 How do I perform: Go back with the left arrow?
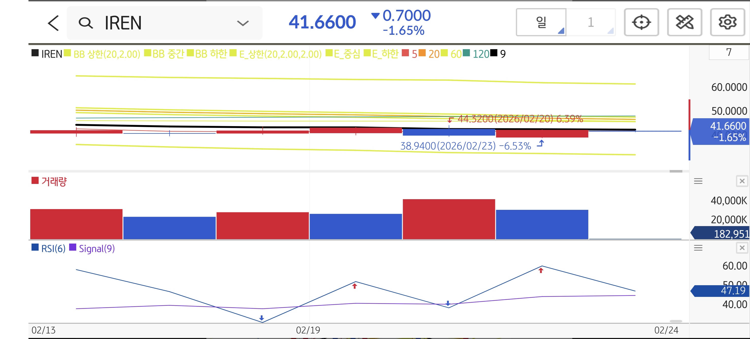click(x=54, y=23)
